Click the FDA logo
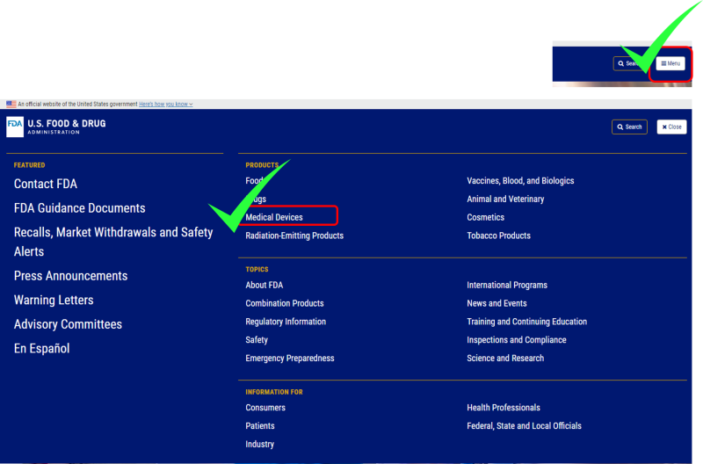The height and width of the screenshot is (464, 703). coord(15,127)
